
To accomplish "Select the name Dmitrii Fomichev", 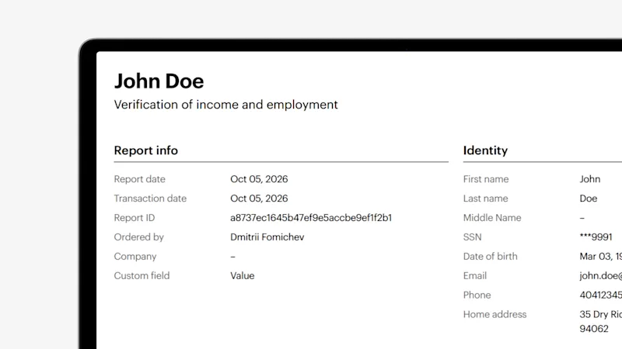I will pos(267,237).
